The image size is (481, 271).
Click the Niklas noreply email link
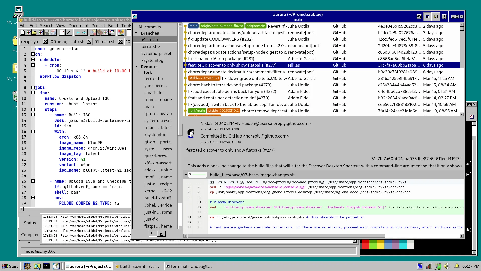pyautogui.click(x=262, y=123)
